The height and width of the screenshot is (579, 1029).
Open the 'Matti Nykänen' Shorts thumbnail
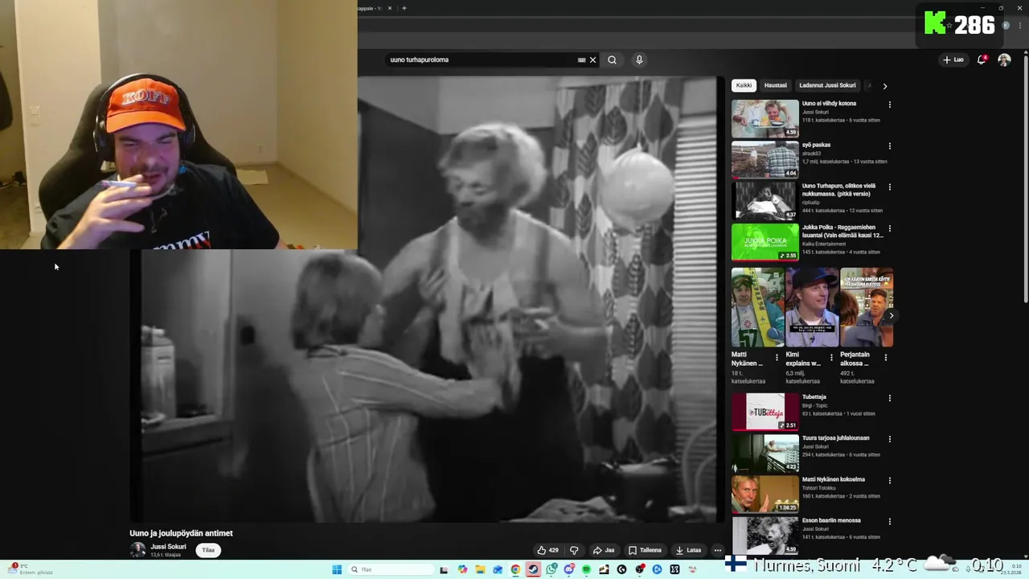757,307
